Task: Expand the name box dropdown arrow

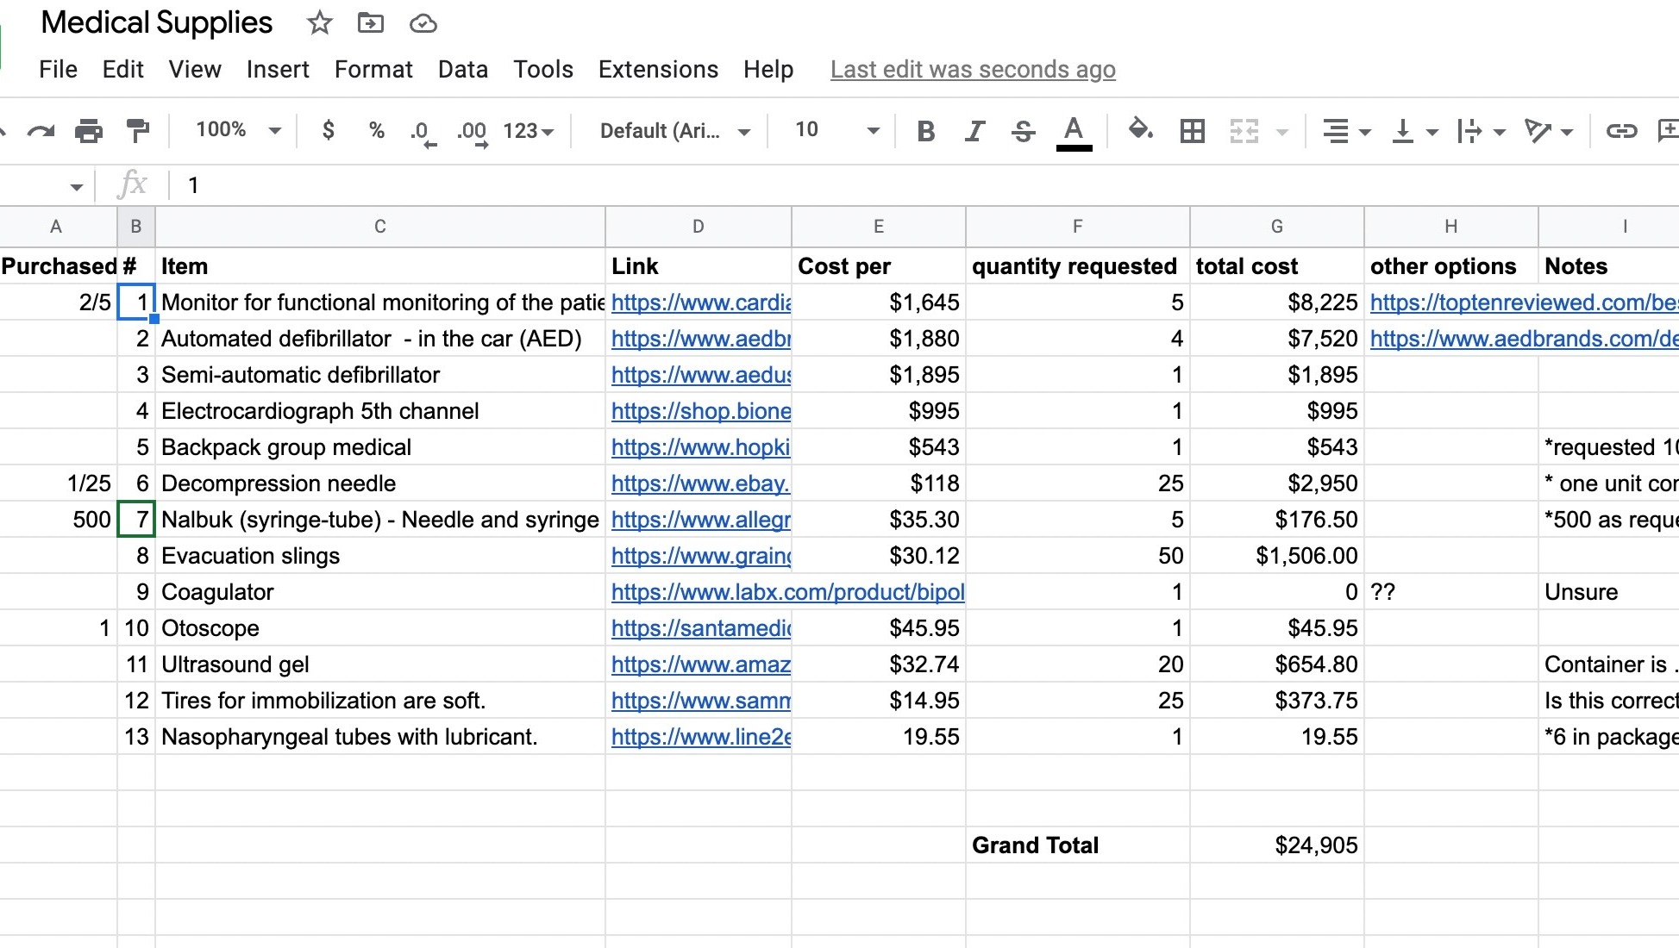Action: (x=77, y=186)
